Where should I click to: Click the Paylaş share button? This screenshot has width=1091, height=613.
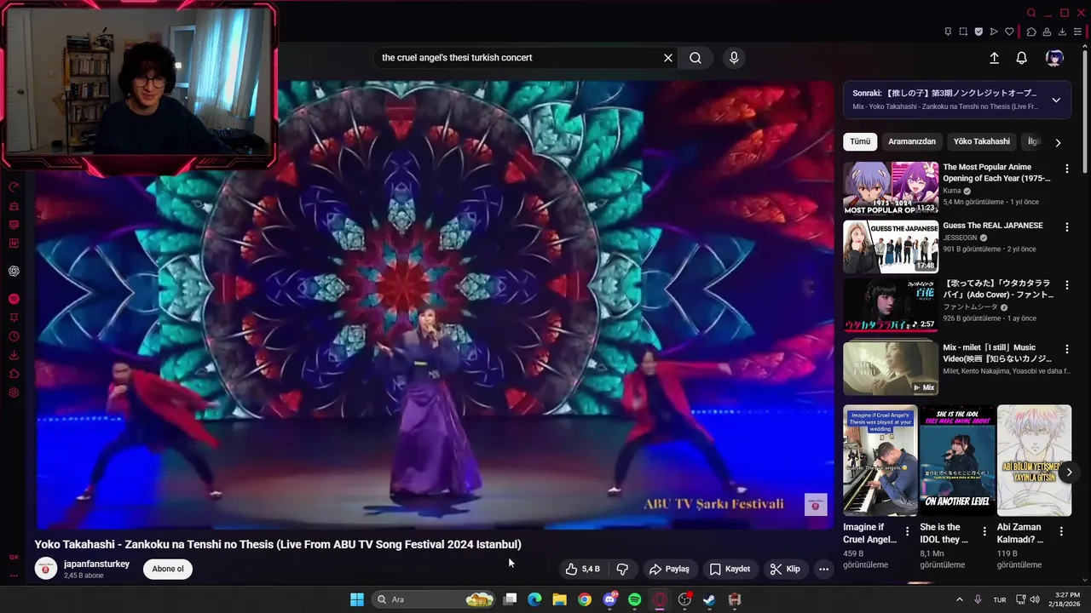pos(669,569)
